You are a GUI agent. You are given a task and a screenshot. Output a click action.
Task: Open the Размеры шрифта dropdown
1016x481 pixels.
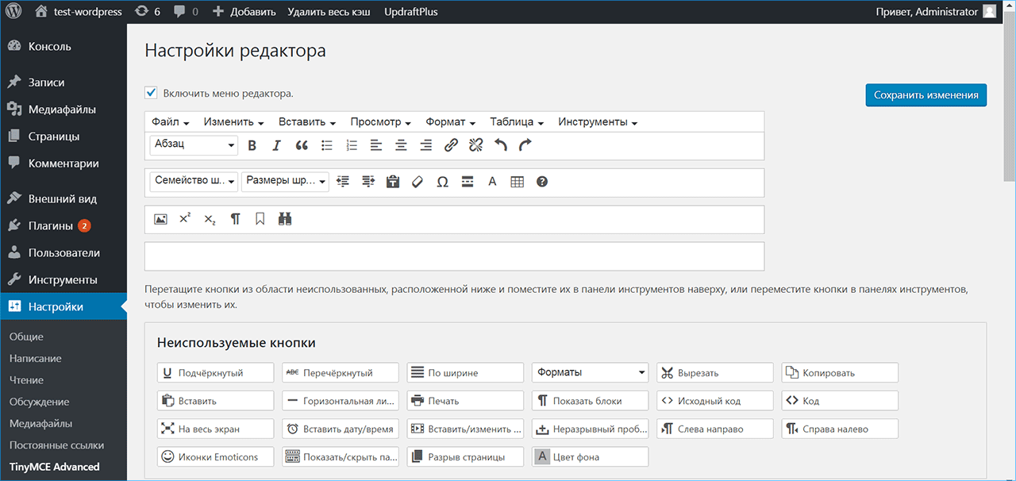pyautogui.click(x=285, y=181)
